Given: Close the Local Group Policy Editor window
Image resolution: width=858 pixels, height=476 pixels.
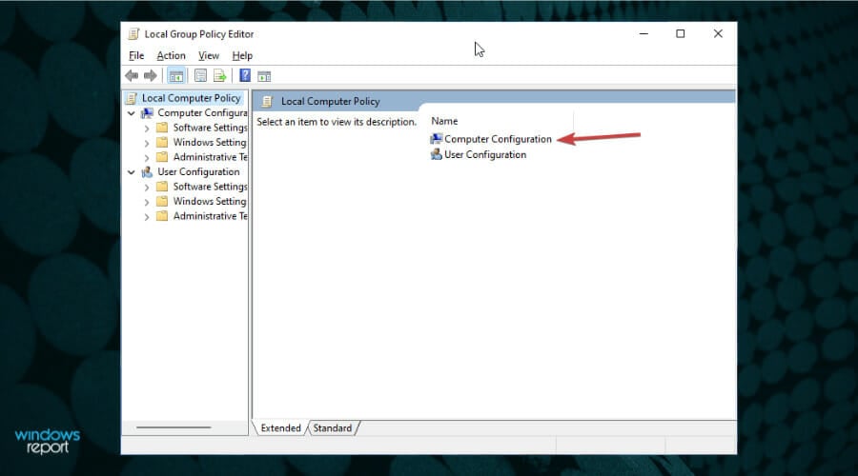Looking at the screenshot, I should click(718, 34).
